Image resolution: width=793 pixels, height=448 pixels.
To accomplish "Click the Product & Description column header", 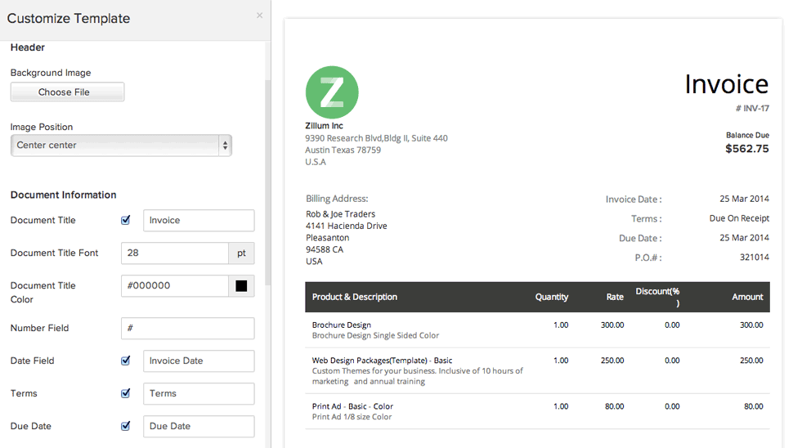I will click(355, 297).
